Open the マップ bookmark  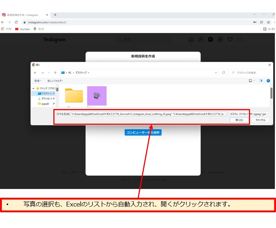tap(38, 29)
